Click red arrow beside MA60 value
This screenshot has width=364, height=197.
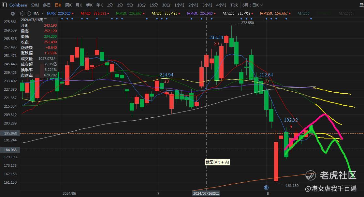215,13
